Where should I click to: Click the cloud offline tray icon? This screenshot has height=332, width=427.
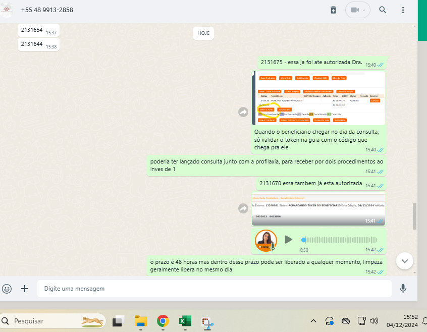point(346,321)
